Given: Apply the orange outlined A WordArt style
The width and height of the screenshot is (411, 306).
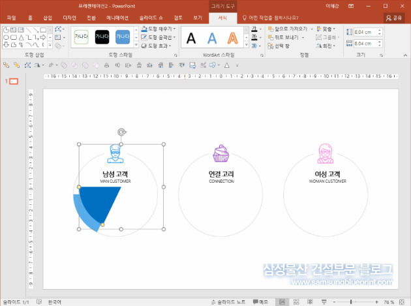Looking at the screenshot, I should point(232,38).
